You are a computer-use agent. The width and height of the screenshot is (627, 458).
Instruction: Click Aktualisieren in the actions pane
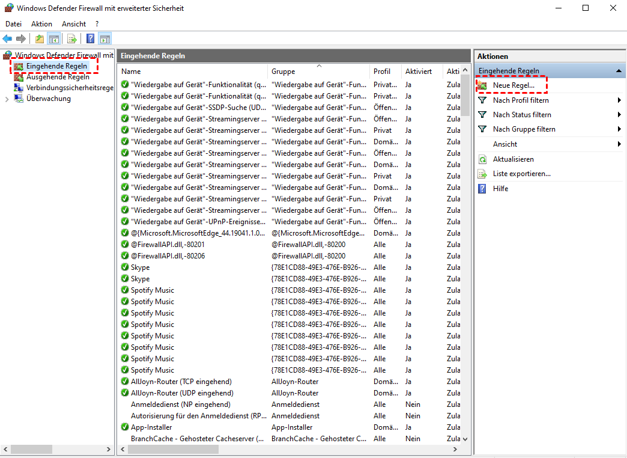coord(513,159)
